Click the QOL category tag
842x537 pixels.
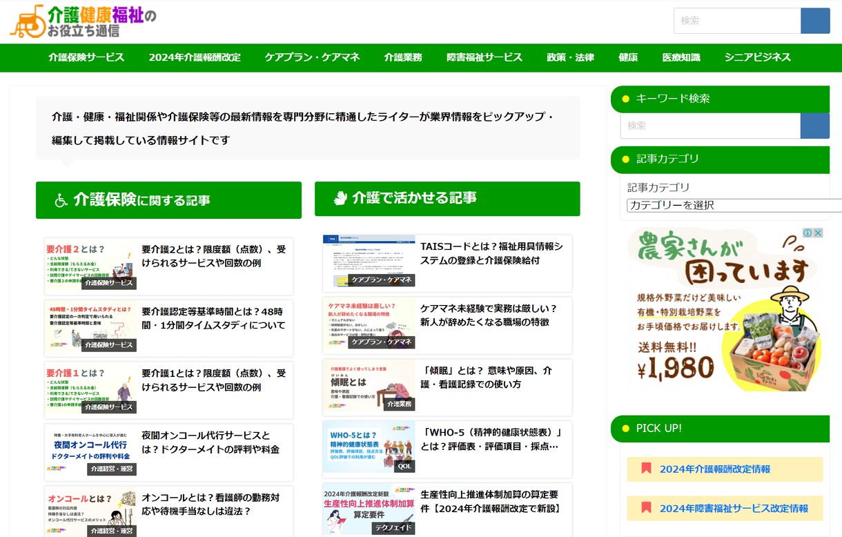(x=405, y=467)
